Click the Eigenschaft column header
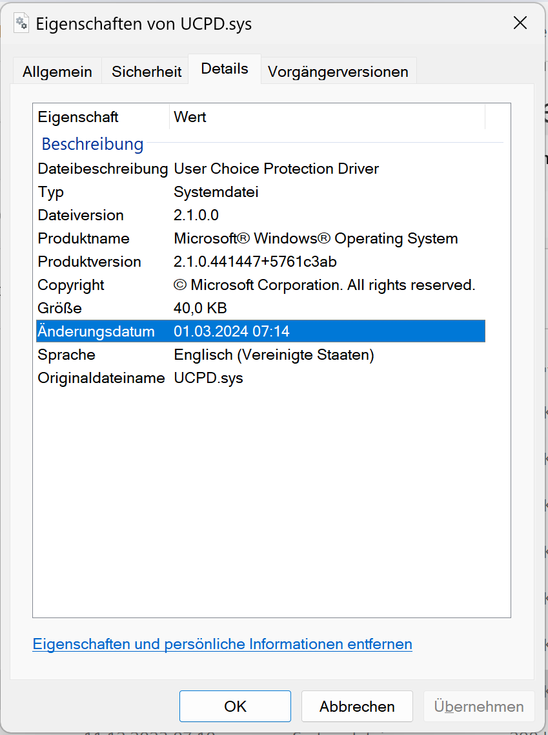548x735 pixels. coord(78,118)
